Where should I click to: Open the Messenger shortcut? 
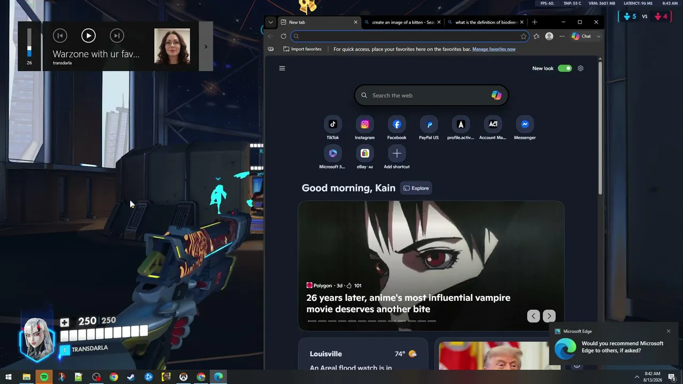525,129
